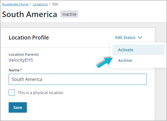Click the Location Profile heading

tap(29, 38)
